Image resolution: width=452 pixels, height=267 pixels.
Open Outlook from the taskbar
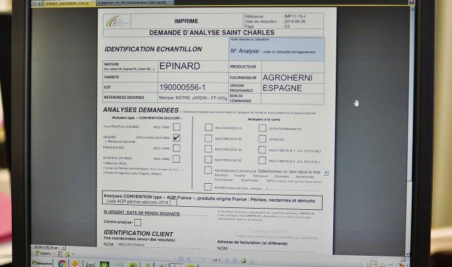click(76, 263)
